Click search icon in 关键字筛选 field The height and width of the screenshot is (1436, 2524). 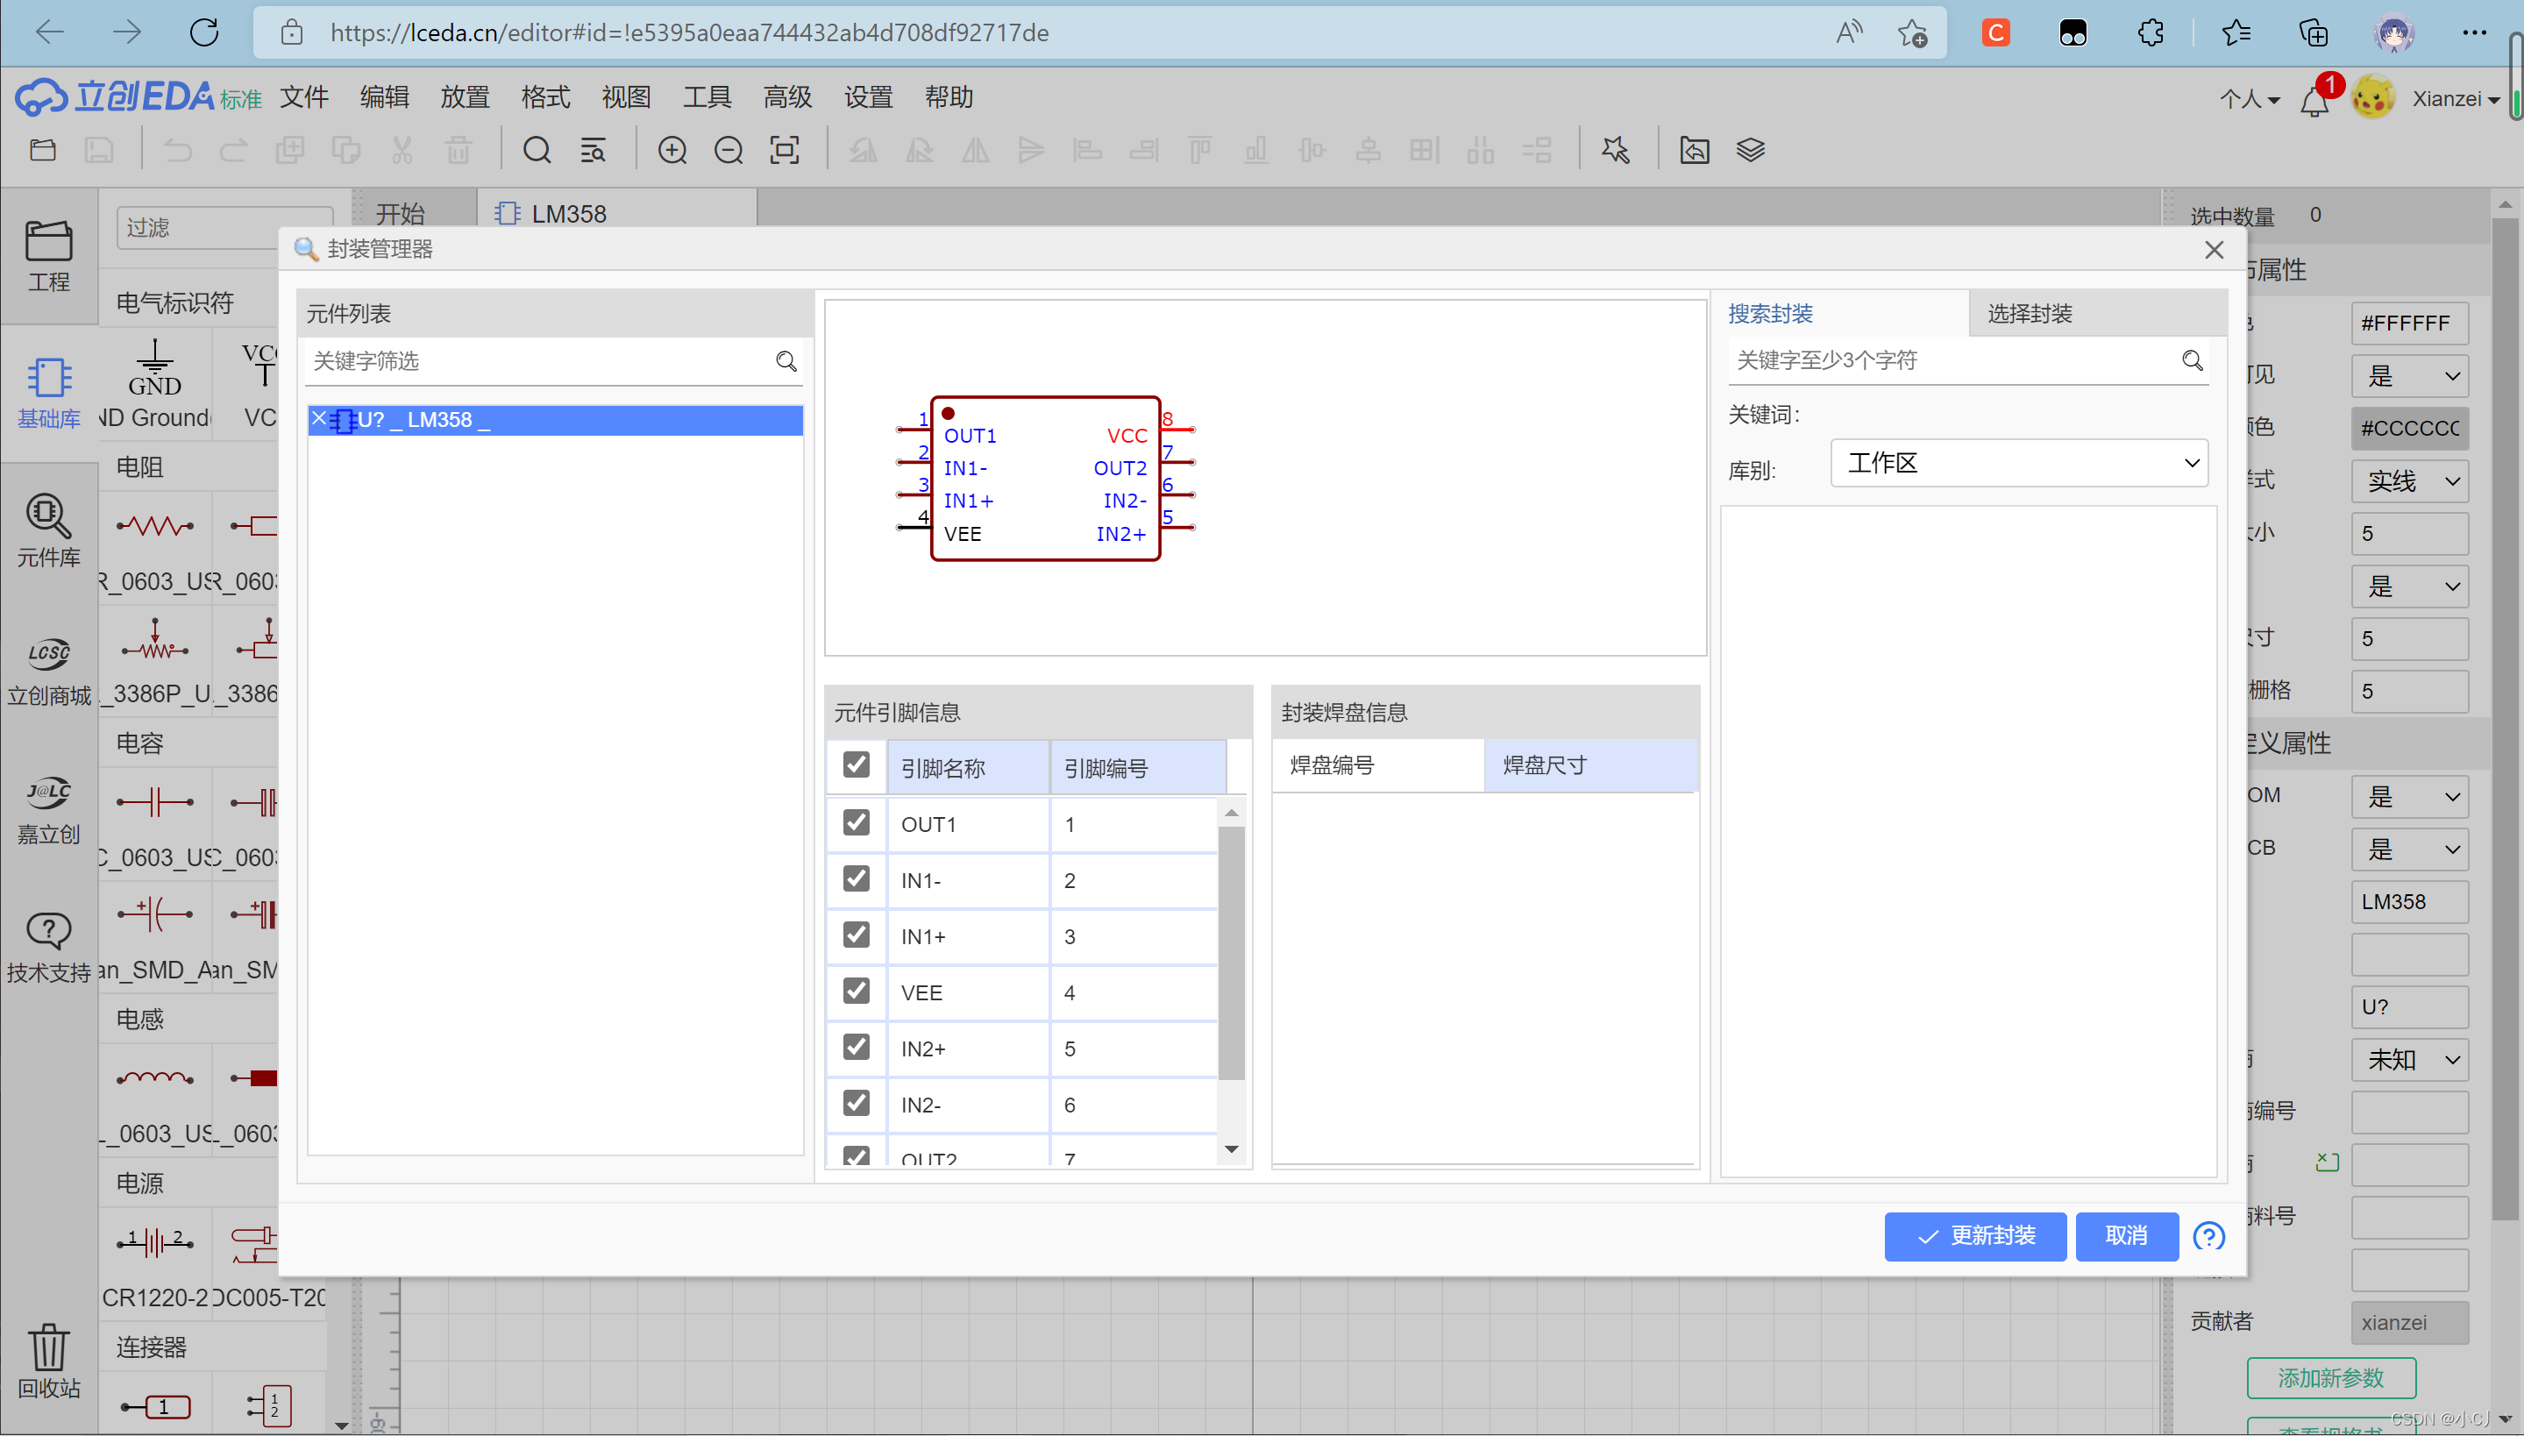coord(786,361)
